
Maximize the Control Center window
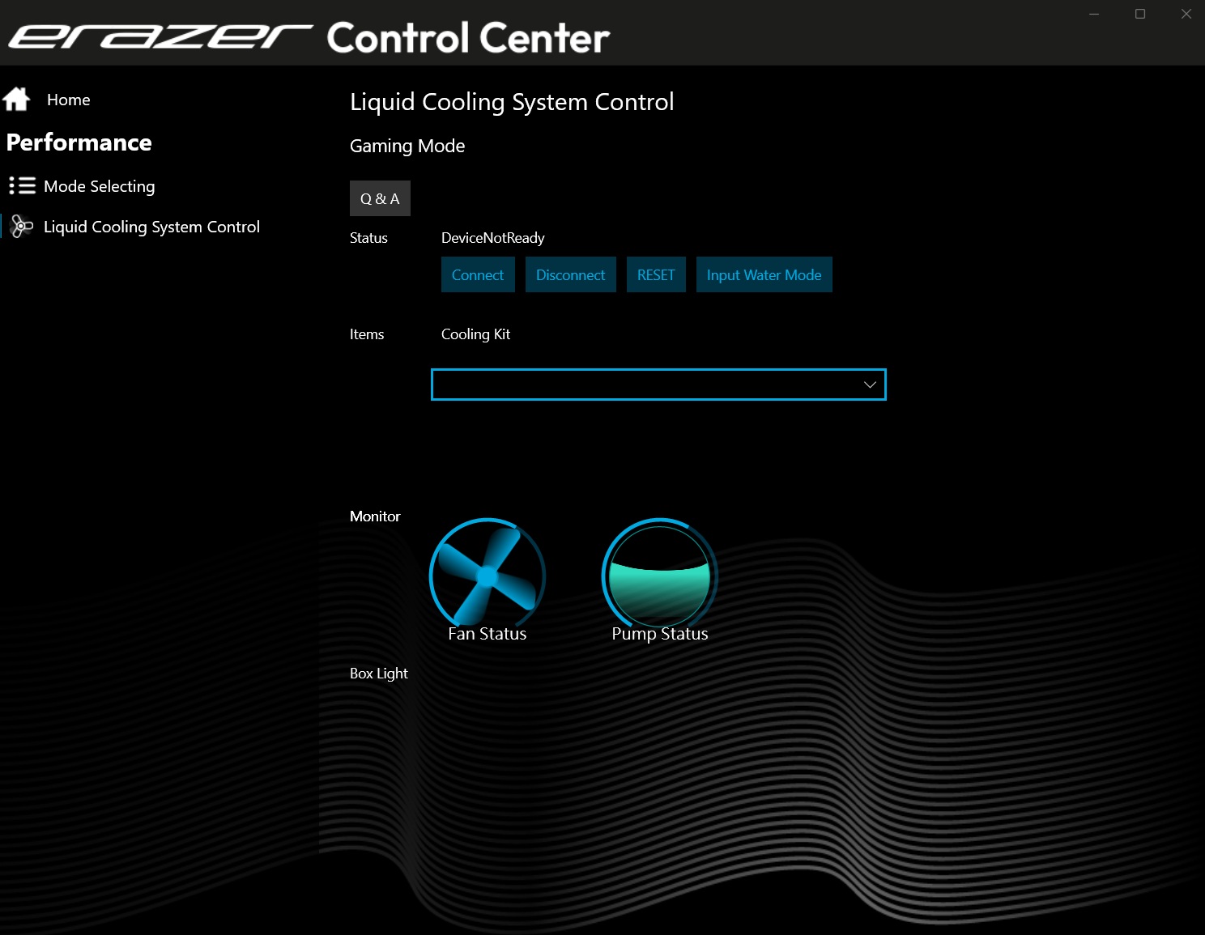1140,14
